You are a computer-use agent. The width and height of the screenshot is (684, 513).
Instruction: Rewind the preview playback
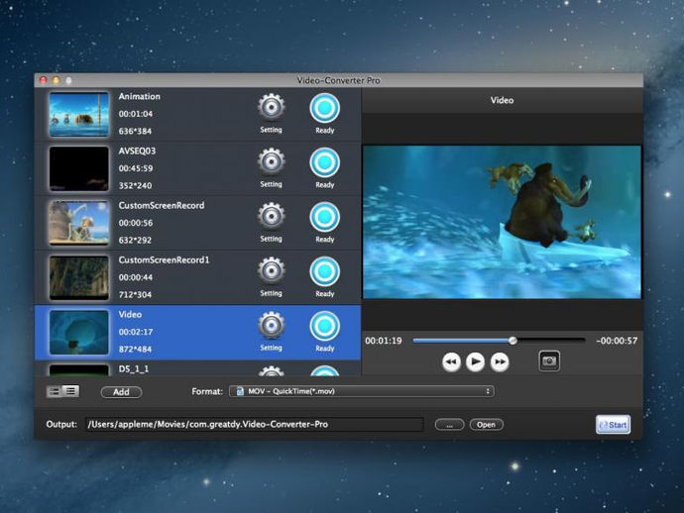pos(451,361)
